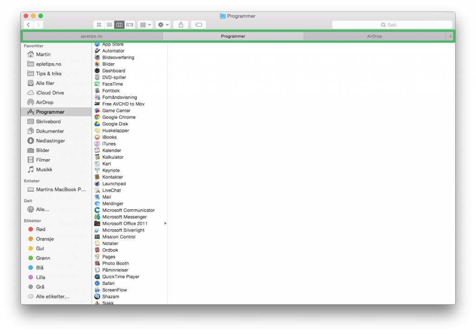
Task: Select Launchpad app icon
Action: [x=97, y=184]
